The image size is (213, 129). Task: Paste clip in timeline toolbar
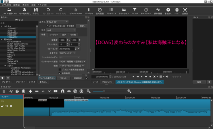pos(23,91)
